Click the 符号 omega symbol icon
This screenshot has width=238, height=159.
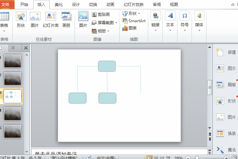tap(185, 16)
